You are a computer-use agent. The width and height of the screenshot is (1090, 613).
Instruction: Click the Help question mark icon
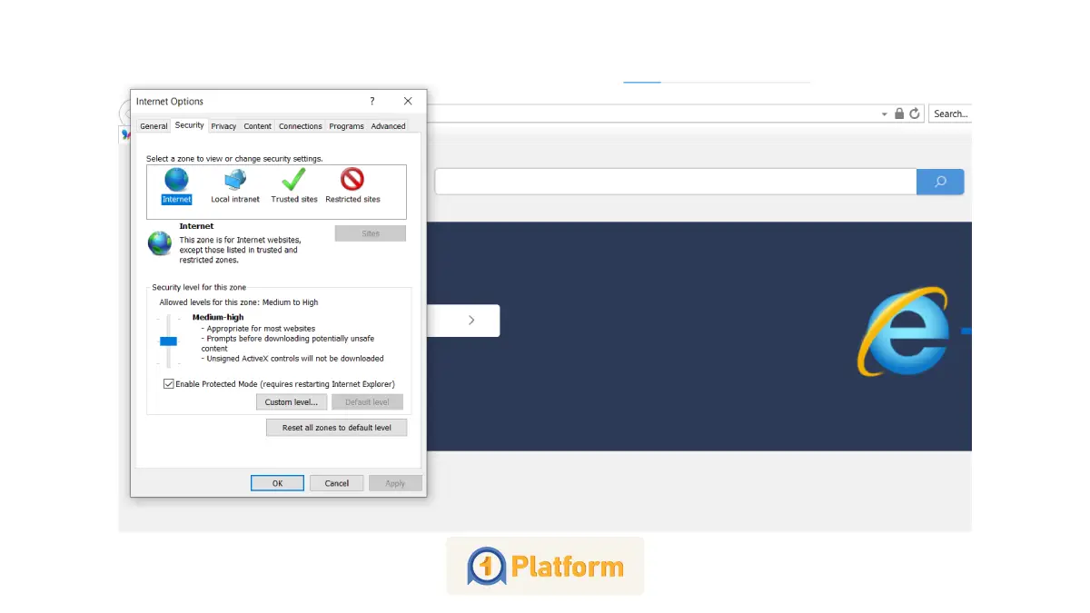click(372, 102)
